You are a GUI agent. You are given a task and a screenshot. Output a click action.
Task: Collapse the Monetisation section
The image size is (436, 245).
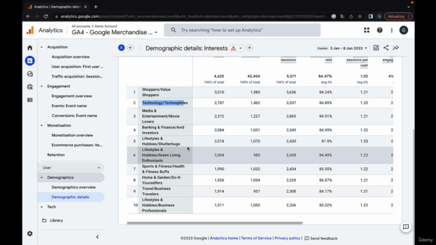[x=42, y=125]
